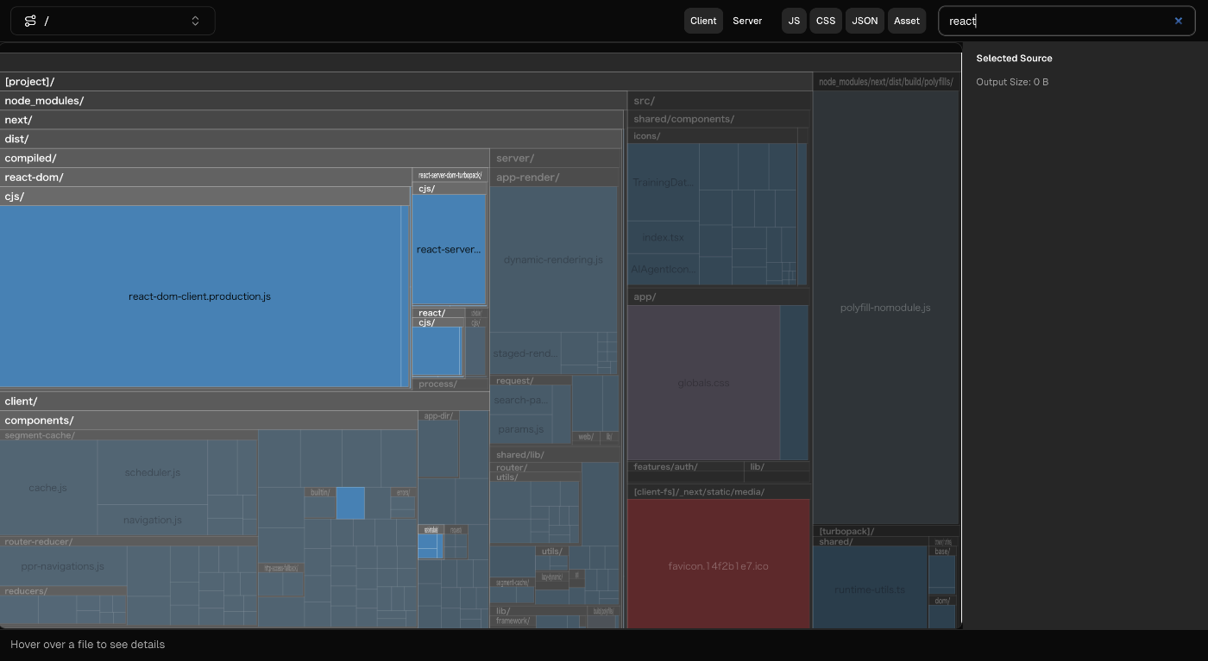Select the TrainingDat... file block
1208x661 pixels.
(x=664, y=182)
